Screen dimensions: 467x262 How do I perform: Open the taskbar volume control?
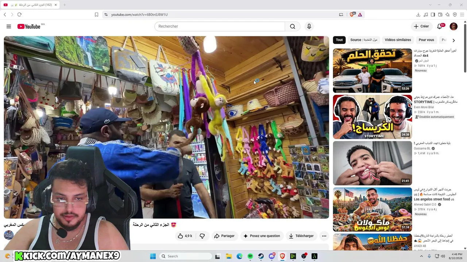tap(443, 256)
